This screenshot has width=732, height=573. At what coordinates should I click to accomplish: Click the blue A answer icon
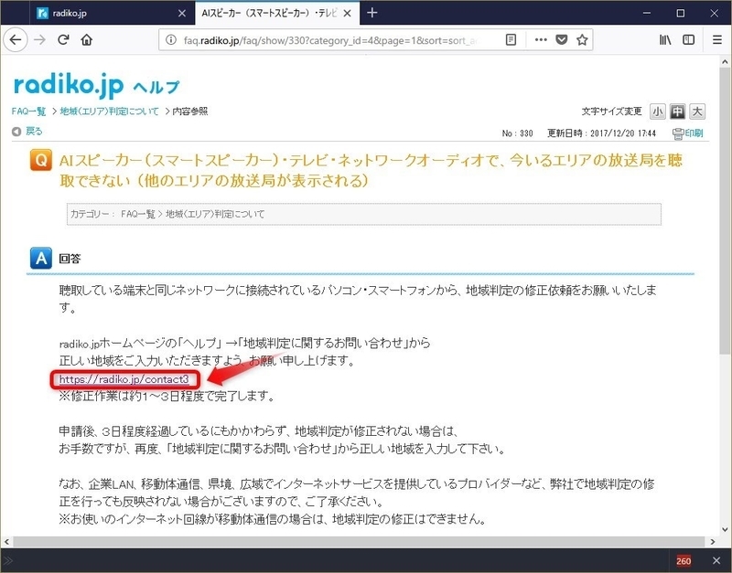point(41,259)
